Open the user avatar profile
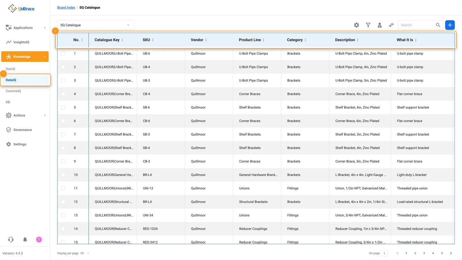Viewport: 462px width, 260px height. point(39,239)
